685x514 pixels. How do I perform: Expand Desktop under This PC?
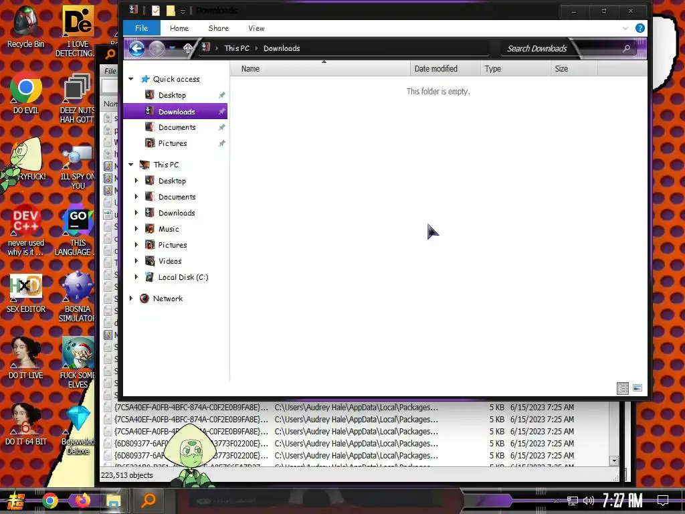coord(136,181)
